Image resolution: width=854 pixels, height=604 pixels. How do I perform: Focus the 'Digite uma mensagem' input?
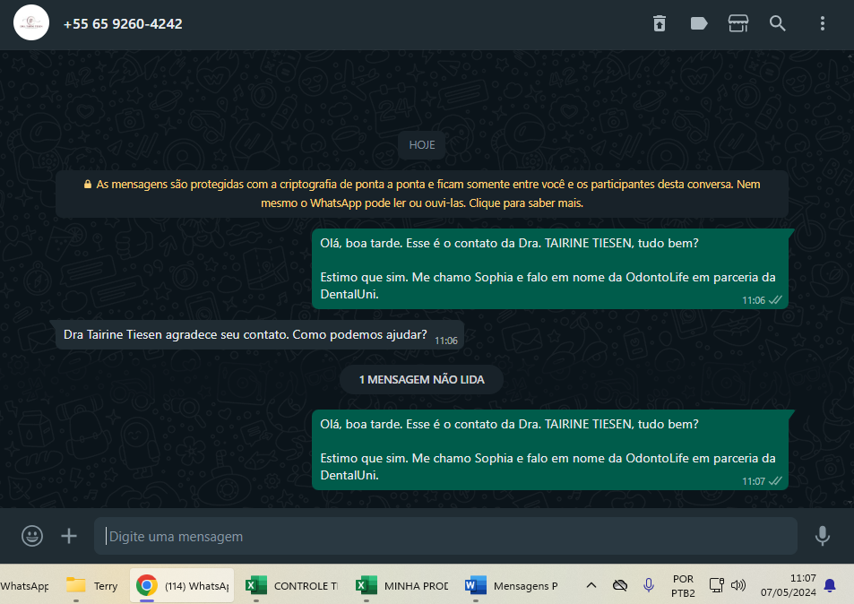point(445,537)
